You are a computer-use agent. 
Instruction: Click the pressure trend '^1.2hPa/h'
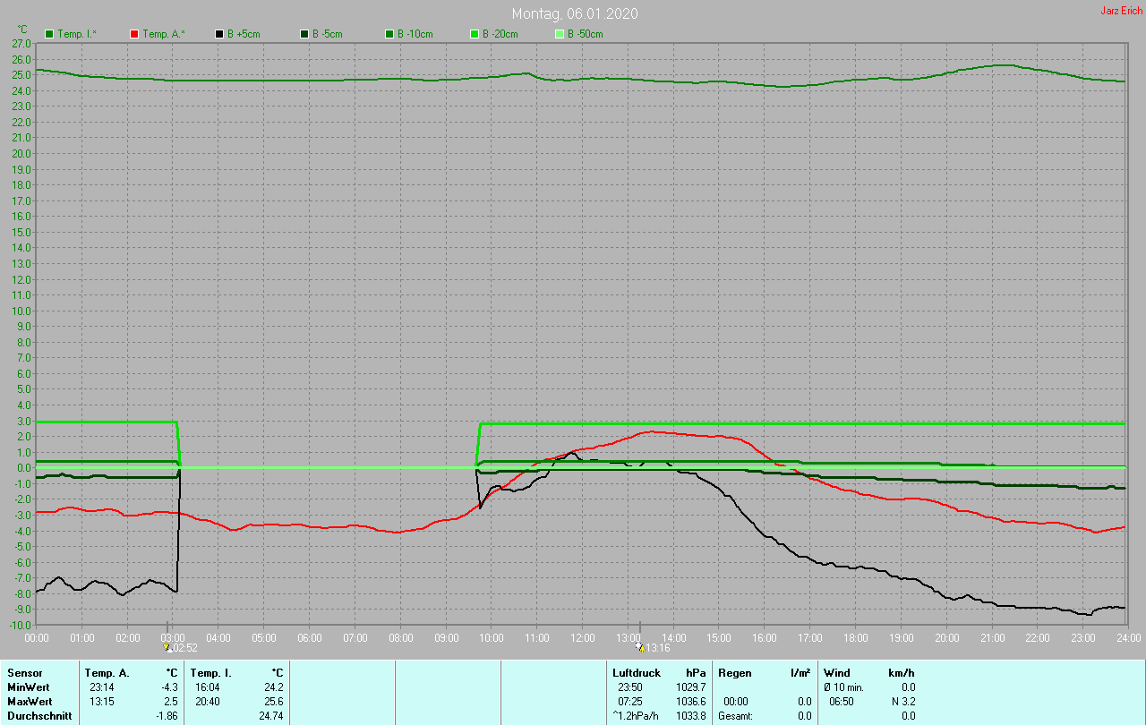pos(635,716)
